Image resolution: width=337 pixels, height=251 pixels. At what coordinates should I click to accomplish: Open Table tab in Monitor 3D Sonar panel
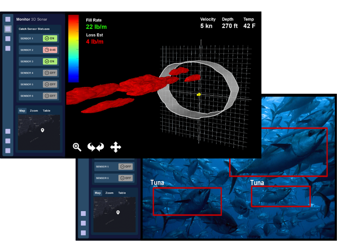pyautogui.click(x=47, y=111)
